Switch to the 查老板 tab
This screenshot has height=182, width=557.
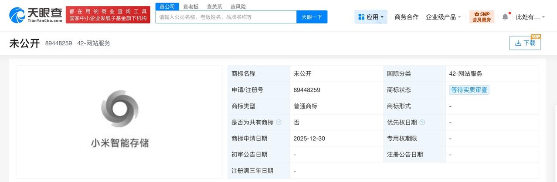tap(190, 7)
